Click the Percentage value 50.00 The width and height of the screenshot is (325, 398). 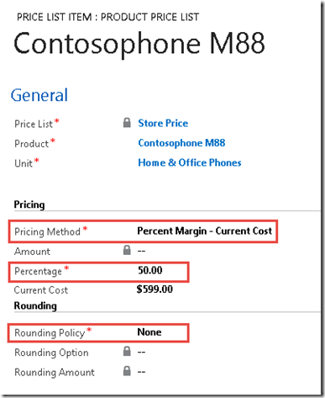[150, 270]
